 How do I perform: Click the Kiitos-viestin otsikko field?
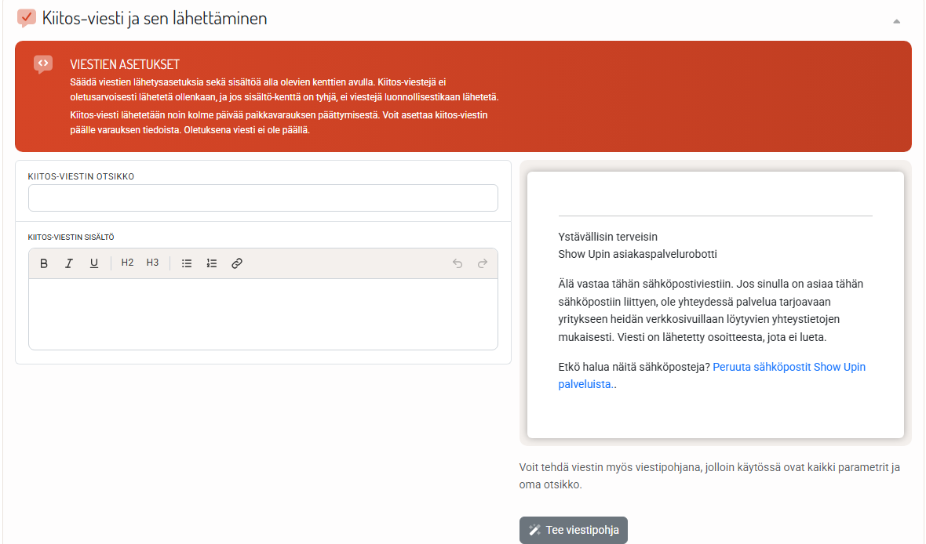click(x=263, y=198)
